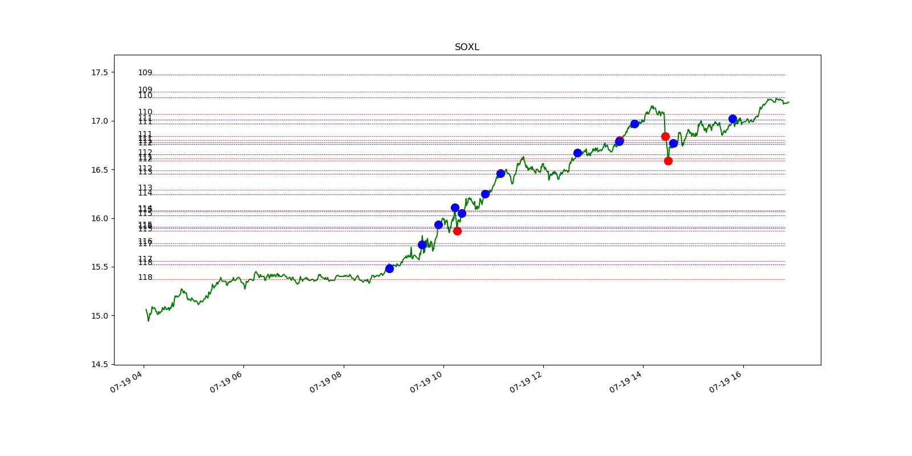
Task: Select the blue marker near 17.0 before 14:00
Action: (x=634, y=124)
